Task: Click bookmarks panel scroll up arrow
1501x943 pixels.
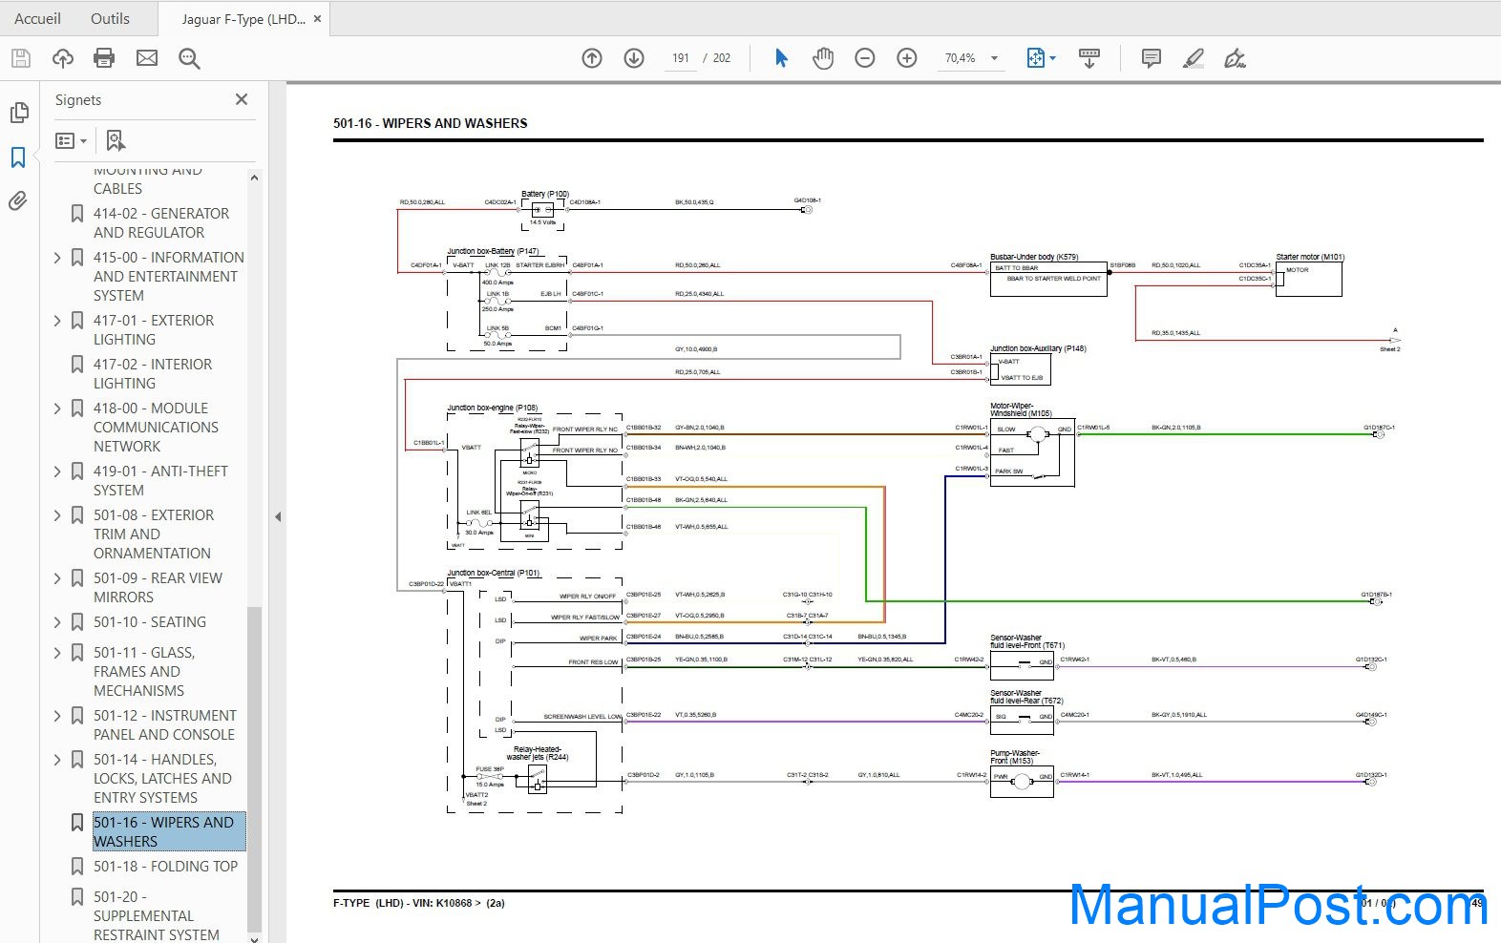Action: tap(254, 178)
